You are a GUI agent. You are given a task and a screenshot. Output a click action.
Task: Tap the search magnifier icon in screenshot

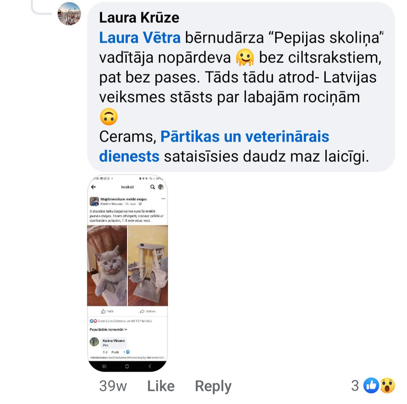coord(152,187)
